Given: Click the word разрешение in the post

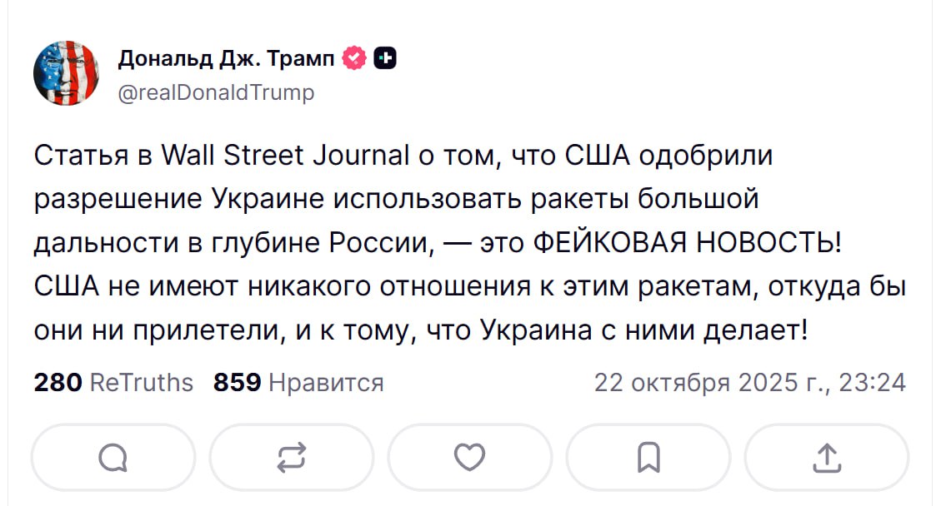Looking at the screenshot, I should coord(118,200).
